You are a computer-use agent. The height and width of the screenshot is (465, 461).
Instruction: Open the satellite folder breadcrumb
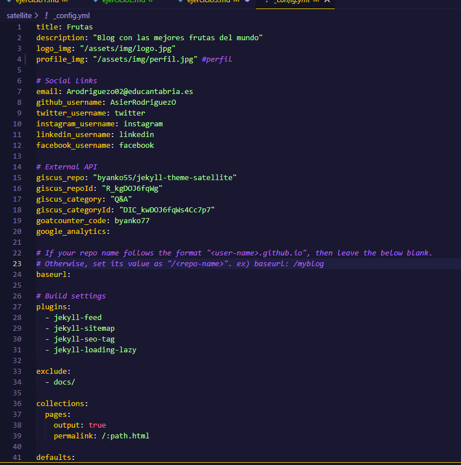click(x=19, y=15)
